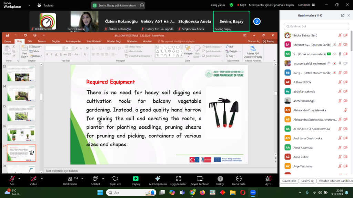Click the green Paylaş share screen icon
This screenshot has width=353, height=198.
pyautogui.click(x=136, y=178)
